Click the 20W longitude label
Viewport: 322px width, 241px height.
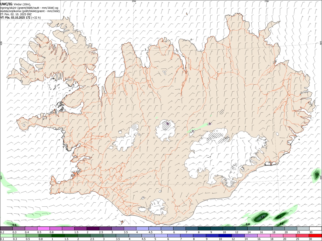click(134, 1)
